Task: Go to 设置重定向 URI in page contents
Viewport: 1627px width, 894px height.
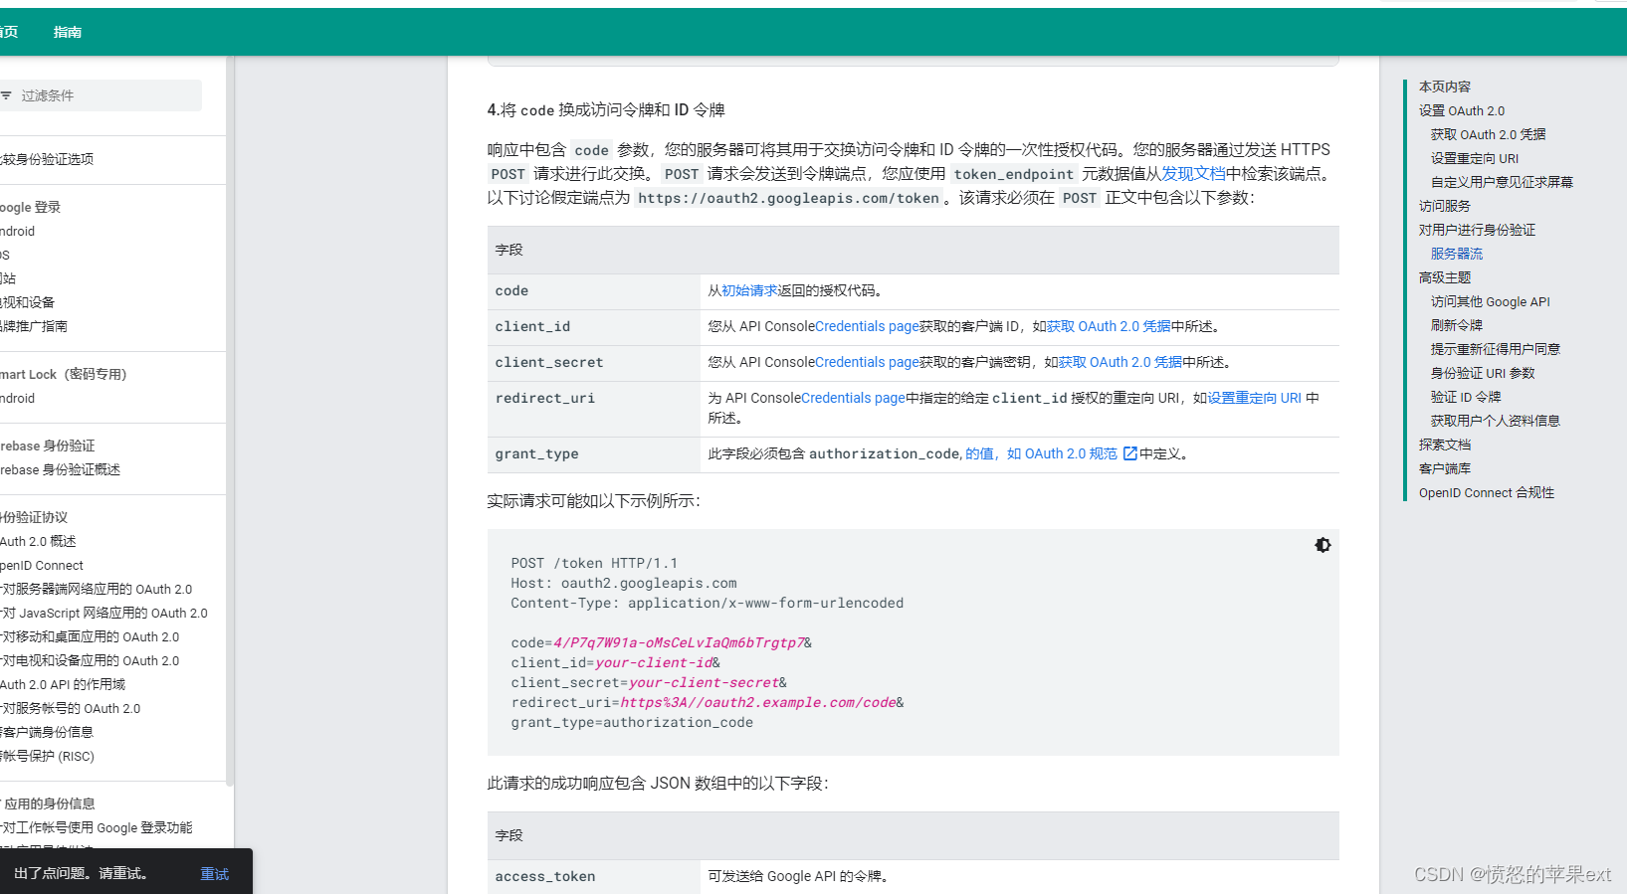Action: pos(1475,158)
